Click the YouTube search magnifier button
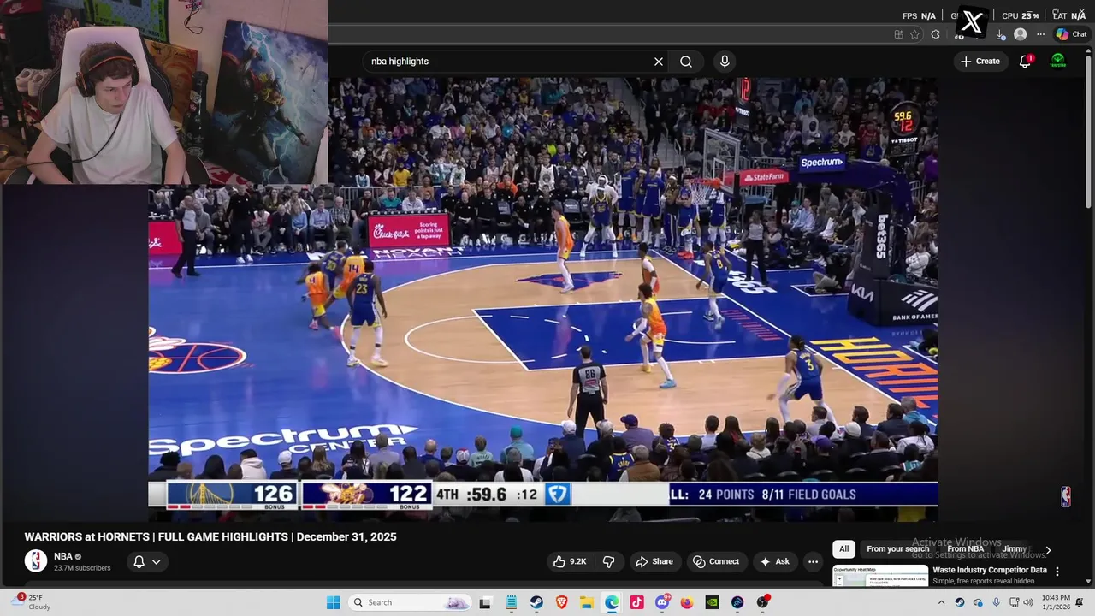This screenshot has width=1095, height=616. click(686, 62)
